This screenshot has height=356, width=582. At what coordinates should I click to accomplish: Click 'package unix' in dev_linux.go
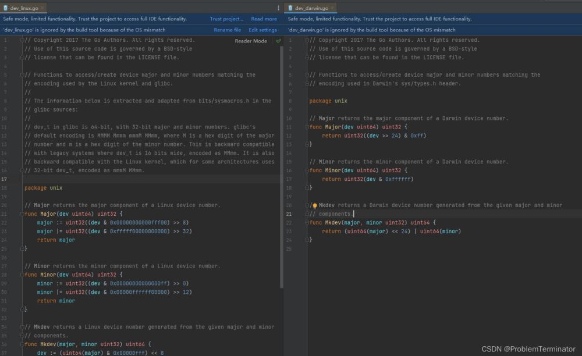44,188
